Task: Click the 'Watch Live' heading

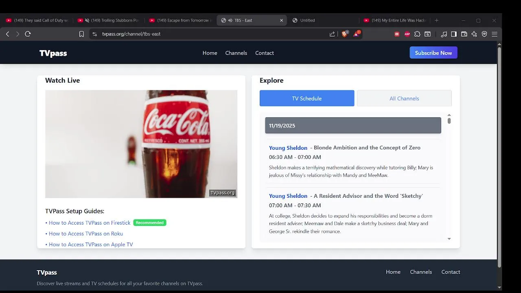Action: tap(62, 81)
